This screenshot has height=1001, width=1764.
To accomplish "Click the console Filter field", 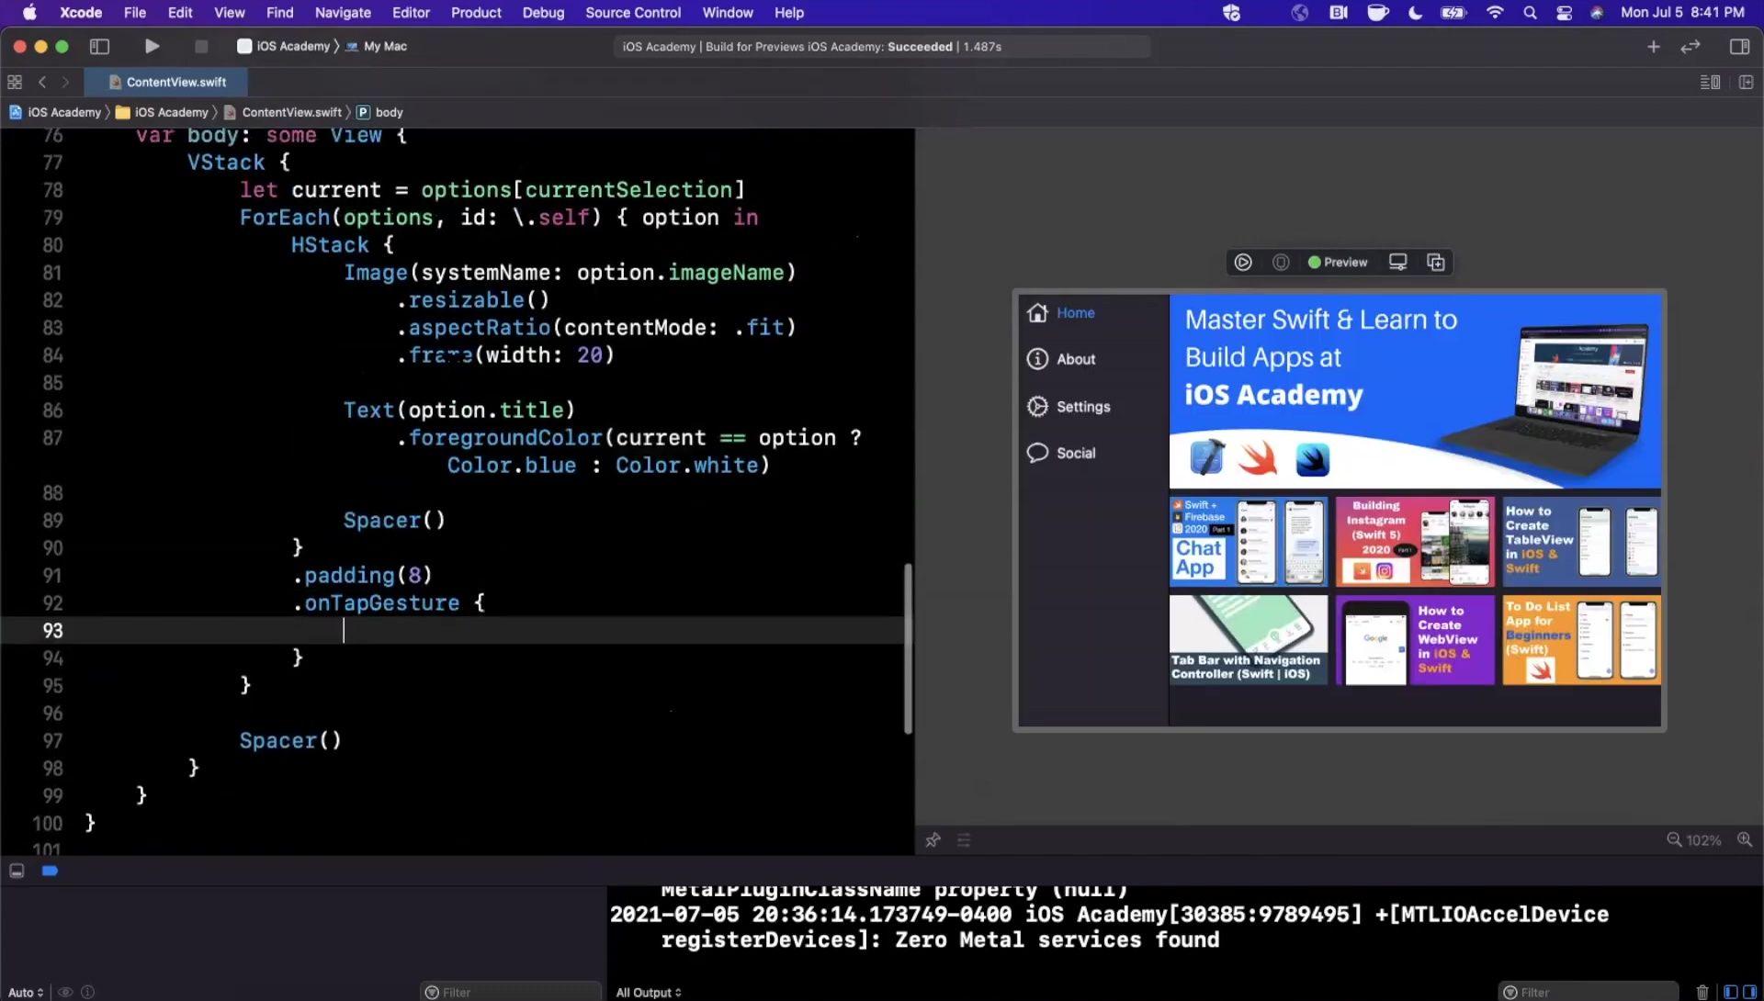I will pos(1589,992).
